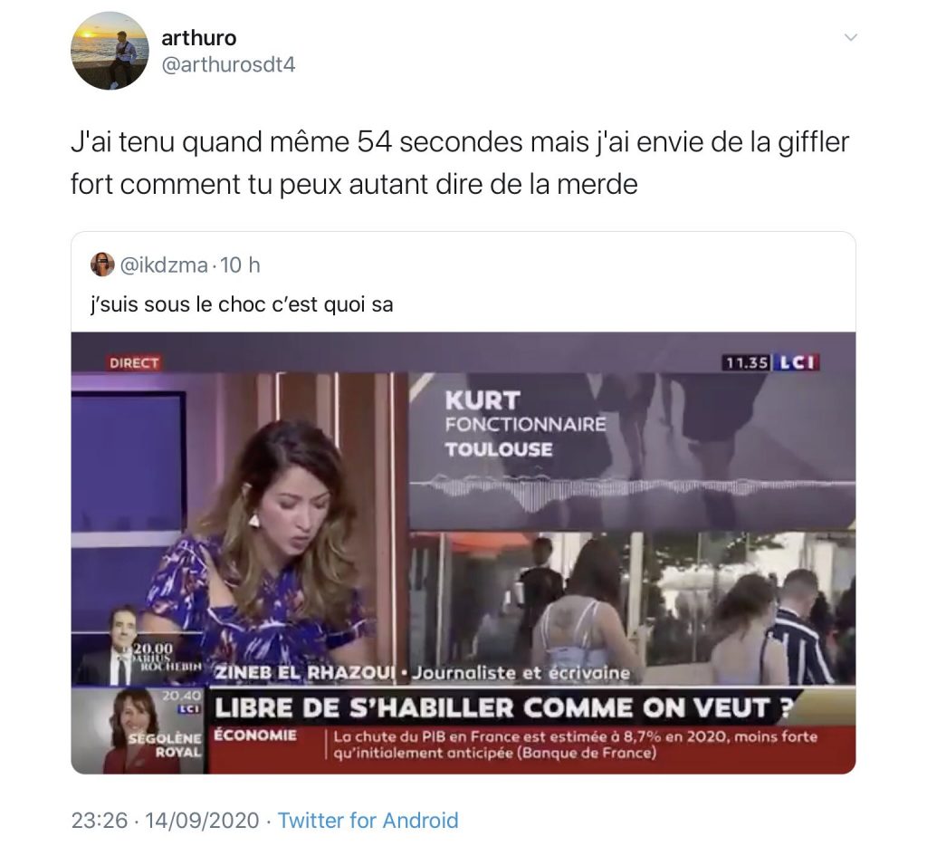Open the @ikdzma quoted account
This screenshot has height=846, width=927.
point(164,265)
